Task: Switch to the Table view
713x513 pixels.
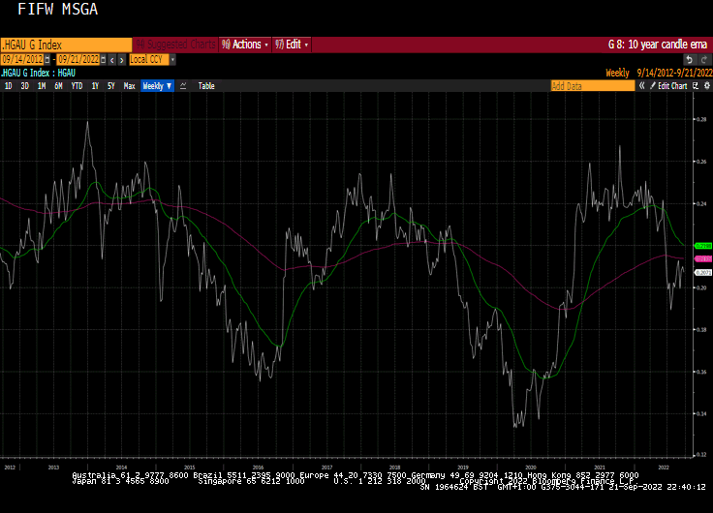Action: [206, 86]
